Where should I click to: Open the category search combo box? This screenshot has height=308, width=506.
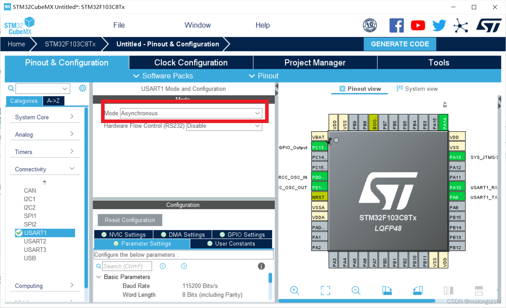pyautogui.click(x=43, y=89)
